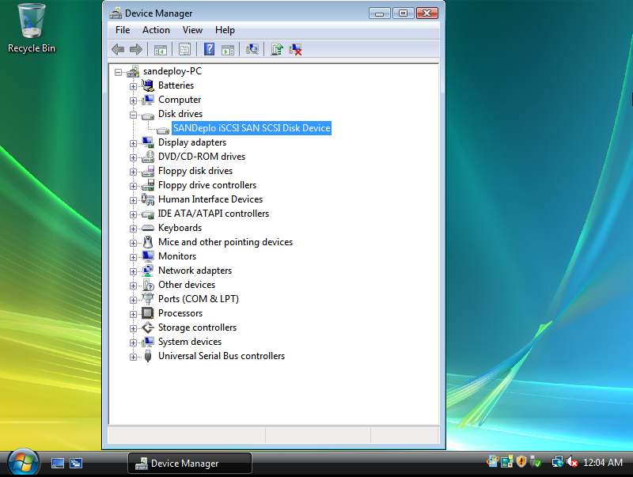Open the View menu
633x477 pixels.
point(192,30)
